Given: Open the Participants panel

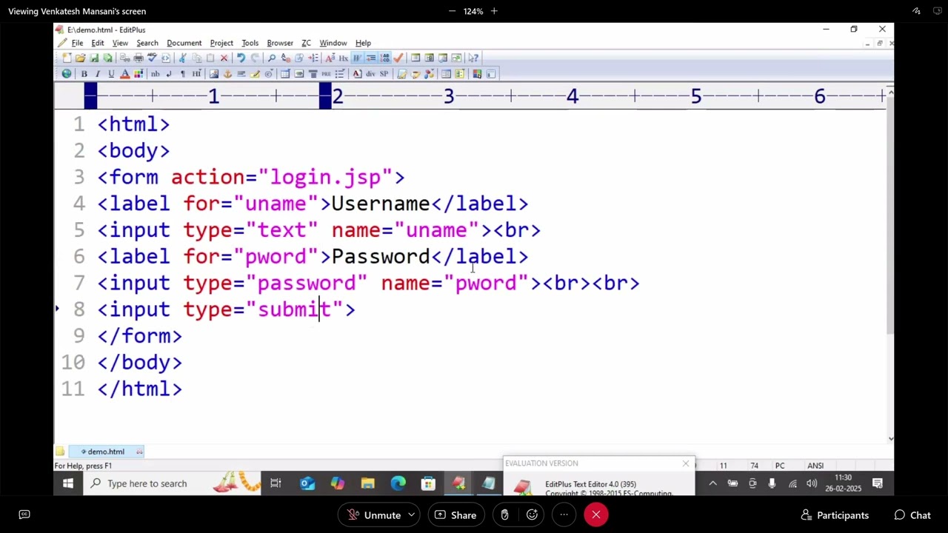Looking at the screenshot, I should [835, 515].
